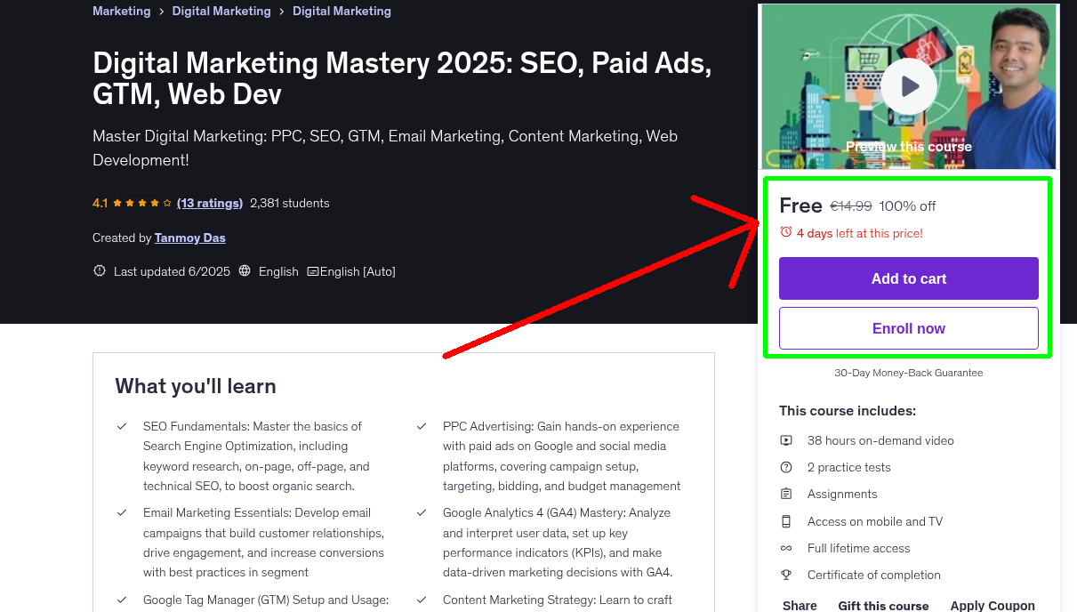The image size is (1077, 612).
Task: Click the clipboard icon beside Assignments
Action: (x=786, y=494)
